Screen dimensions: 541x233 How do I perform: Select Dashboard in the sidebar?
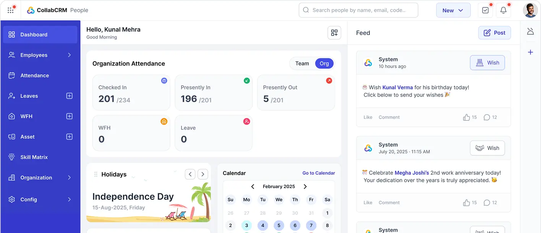click(x=34, y=34)
